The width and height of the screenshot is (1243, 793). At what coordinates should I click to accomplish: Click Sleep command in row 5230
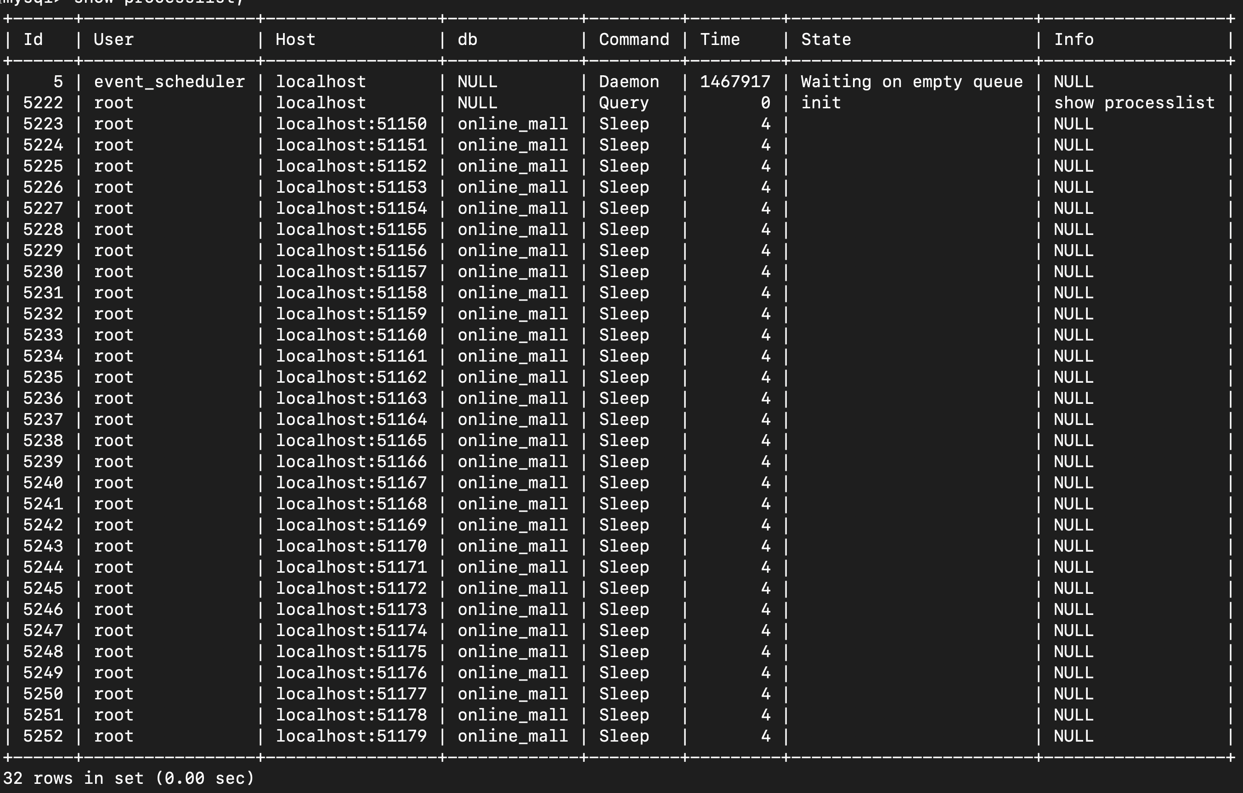click(x=623, y=272)
